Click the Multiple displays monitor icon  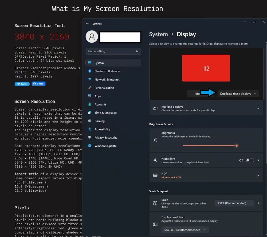(155, 108)
